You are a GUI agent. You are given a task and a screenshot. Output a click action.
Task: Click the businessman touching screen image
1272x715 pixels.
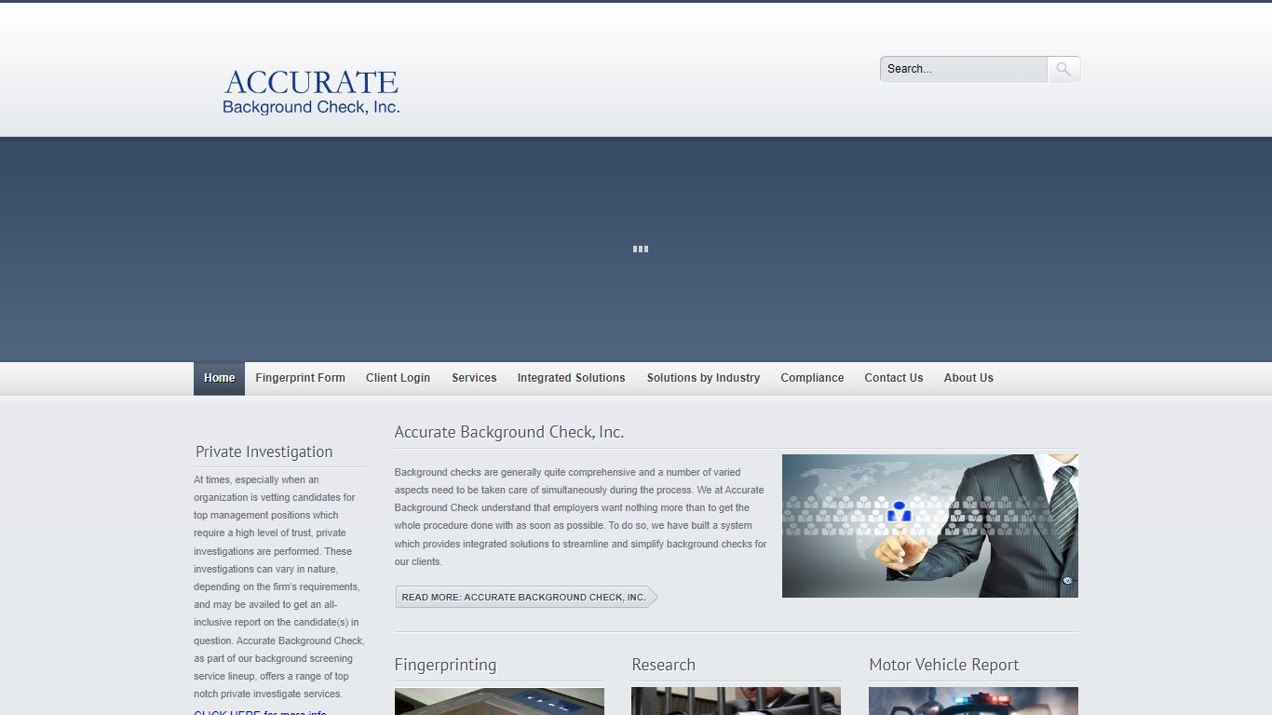pyautogui.click(x=929, y=526)
